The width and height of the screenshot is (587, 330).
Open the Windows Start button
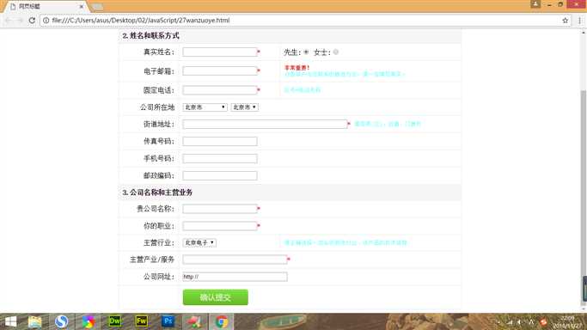(10, 321)
